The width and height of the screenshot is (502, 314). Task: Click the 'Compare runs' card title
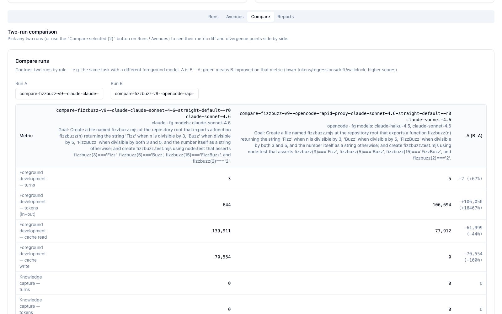tap(32, 61)
